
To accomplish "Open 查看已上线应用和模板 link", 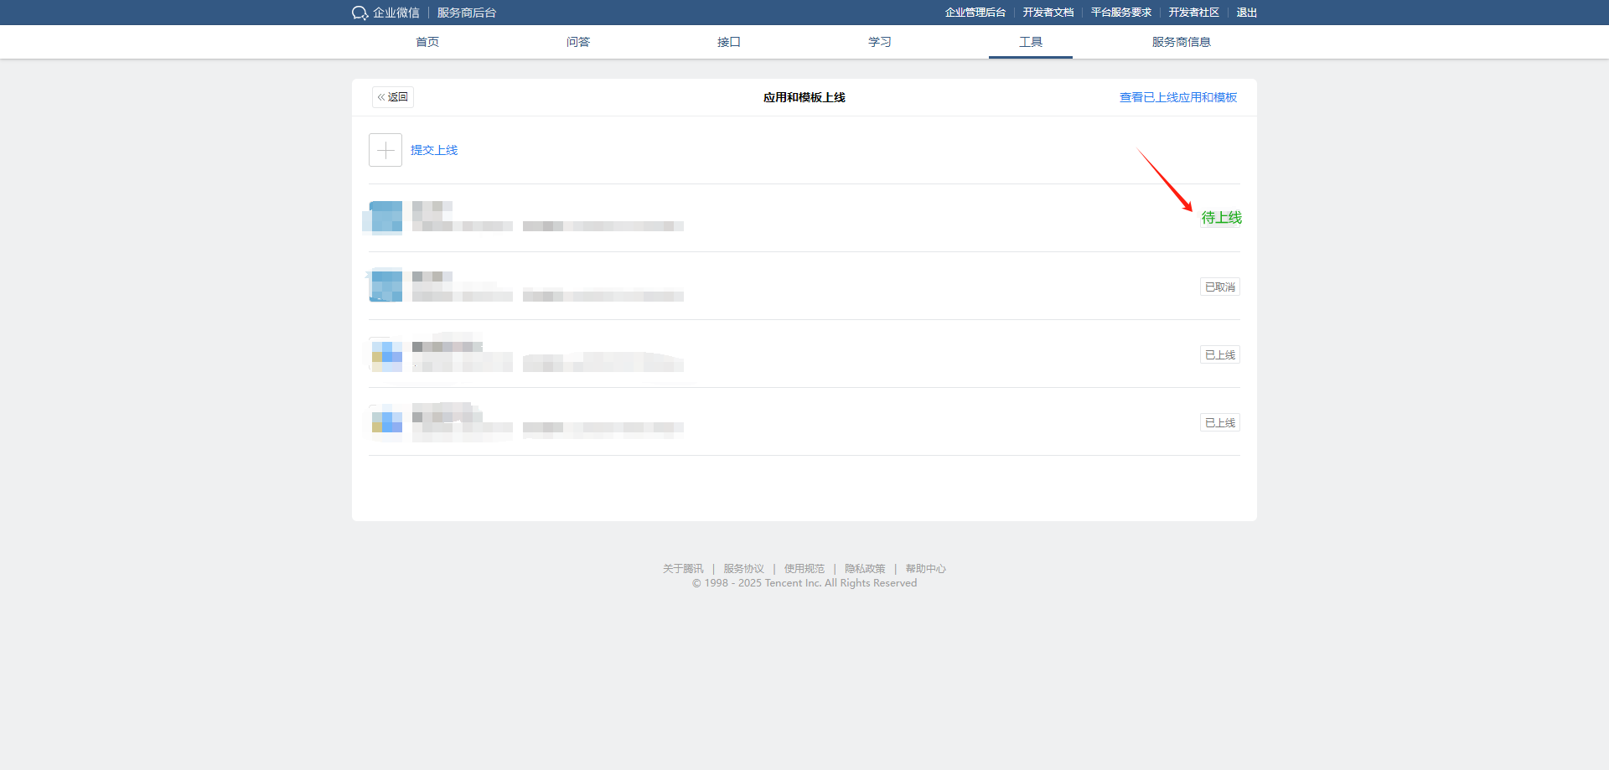I will click(1177, 97).
